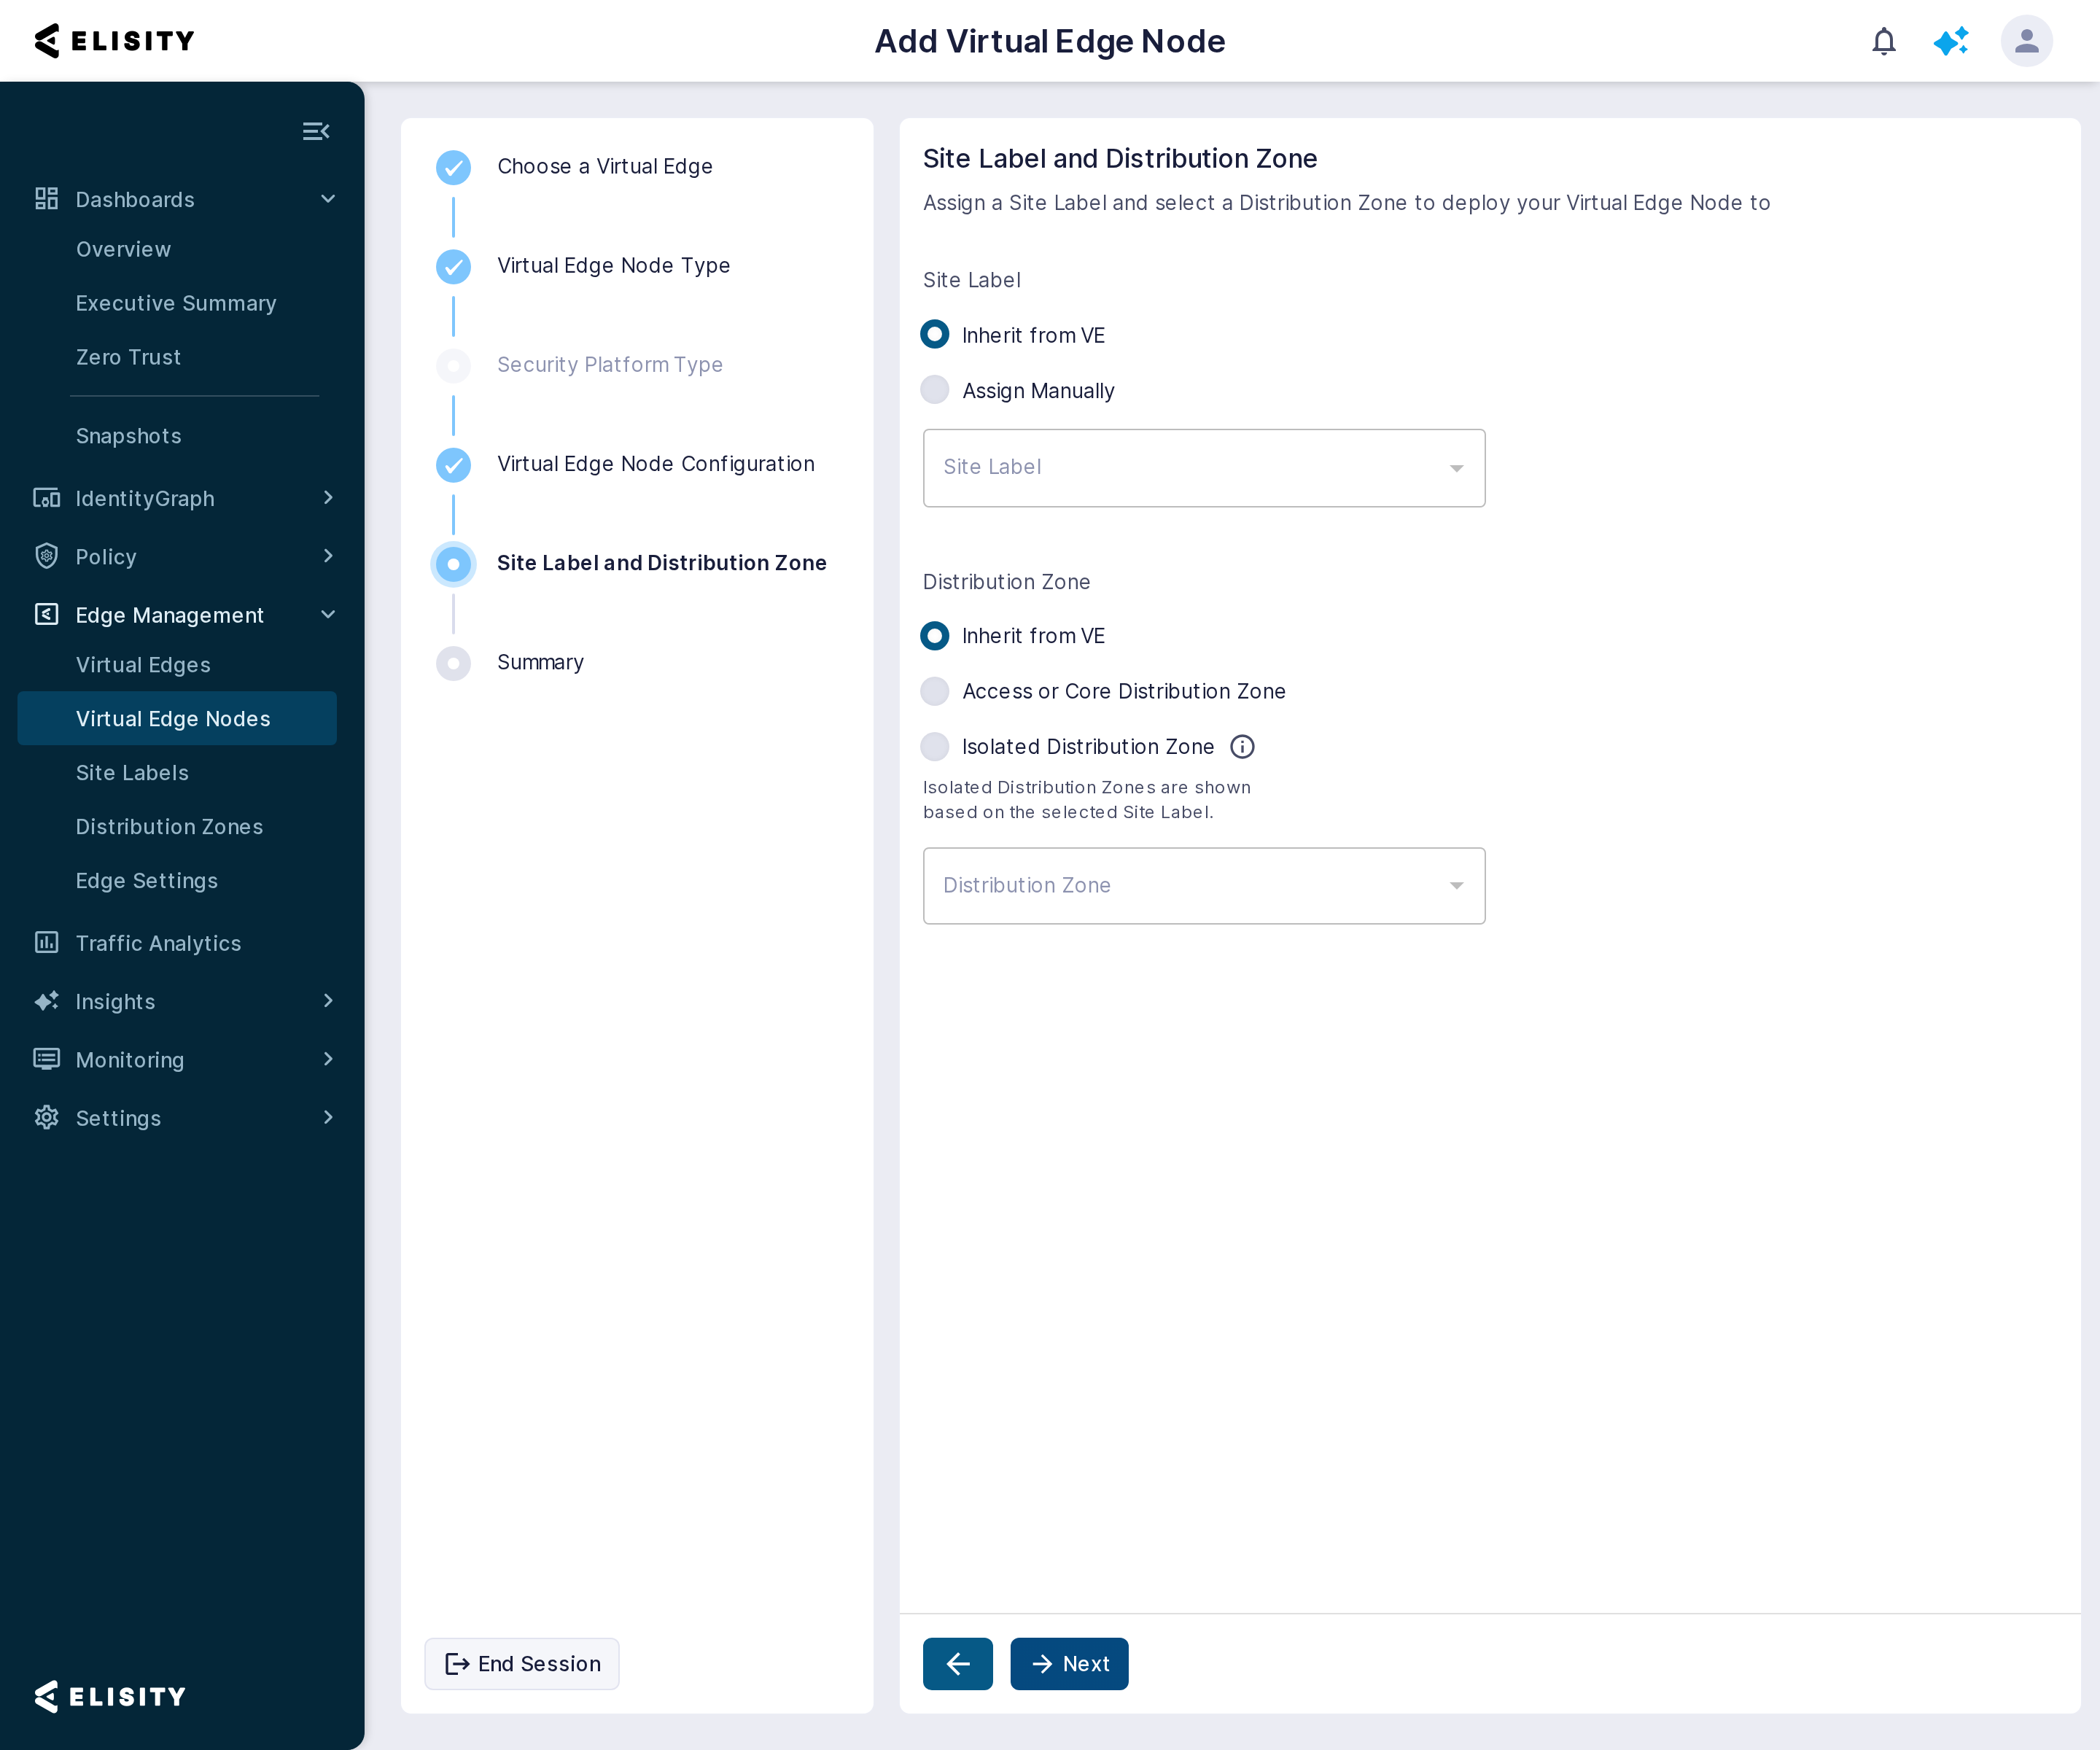Open the Site Label dropdown
The image size is (2100, 1750).
1204,468
